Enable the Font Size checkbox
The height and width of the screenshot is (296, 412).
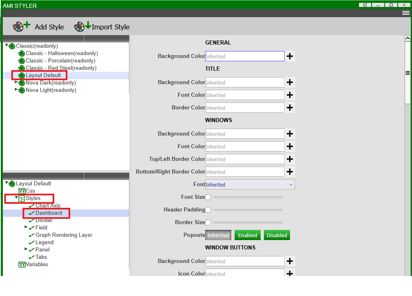(208, 197)
